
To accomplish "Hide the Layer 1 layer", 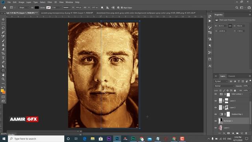I will [216, 128].
